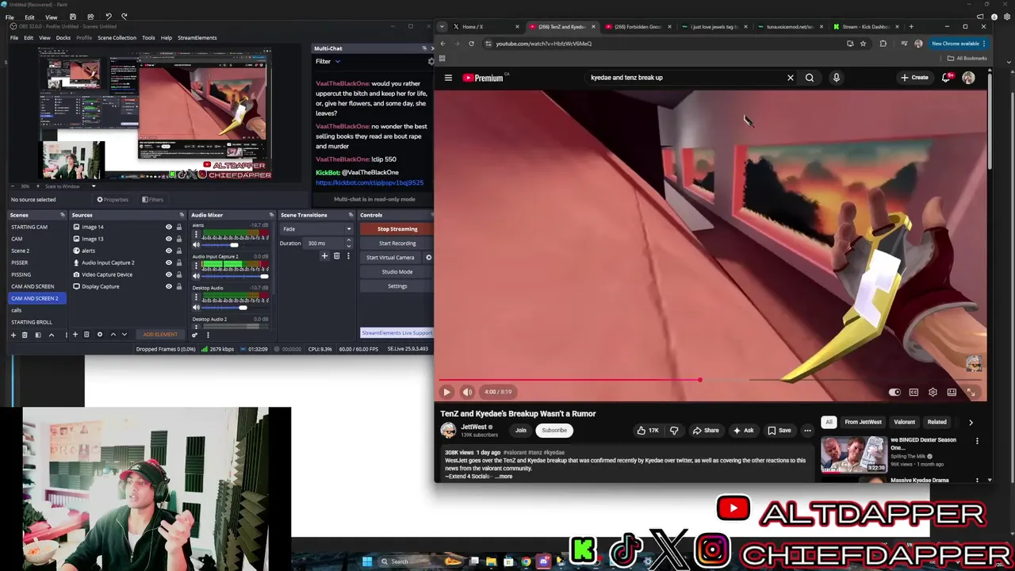Like the video with thumbs-up 17K
Viewport: 1015px width, 571px height.
(648, 431)
